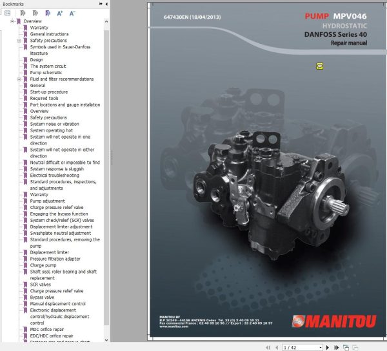Image resolution: width=387 pixels, height=351 pixels.
Task: Open the Bypass valve bookmark
Action: (42, 297)
